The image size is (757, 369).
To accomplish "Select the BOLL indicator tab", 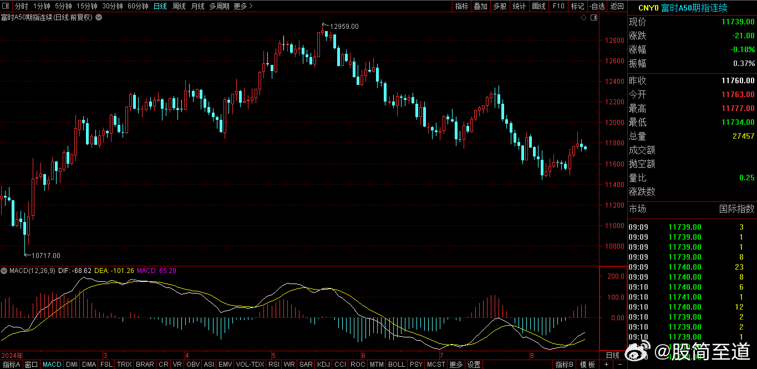I will tap(396, 365).
